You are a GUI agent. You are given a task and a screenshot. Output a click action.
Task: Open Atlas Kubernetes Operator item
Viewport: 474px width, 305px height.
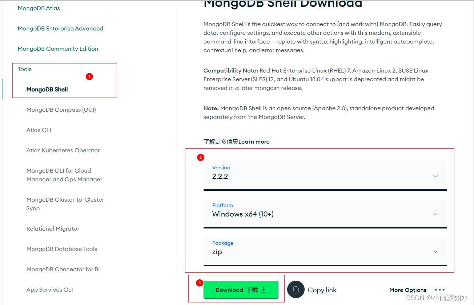pyautogui.click(x=63, y=150)
